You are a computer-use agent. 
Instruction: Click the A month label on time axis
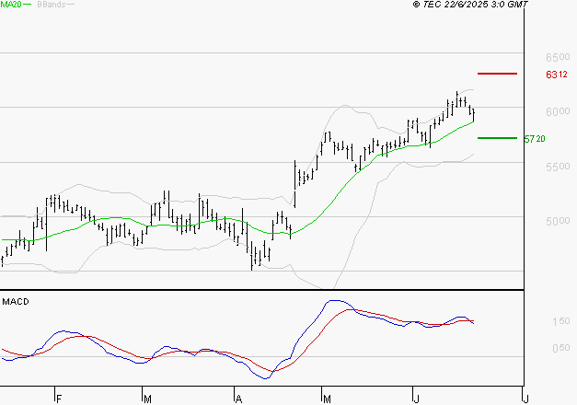pos(237,399)
